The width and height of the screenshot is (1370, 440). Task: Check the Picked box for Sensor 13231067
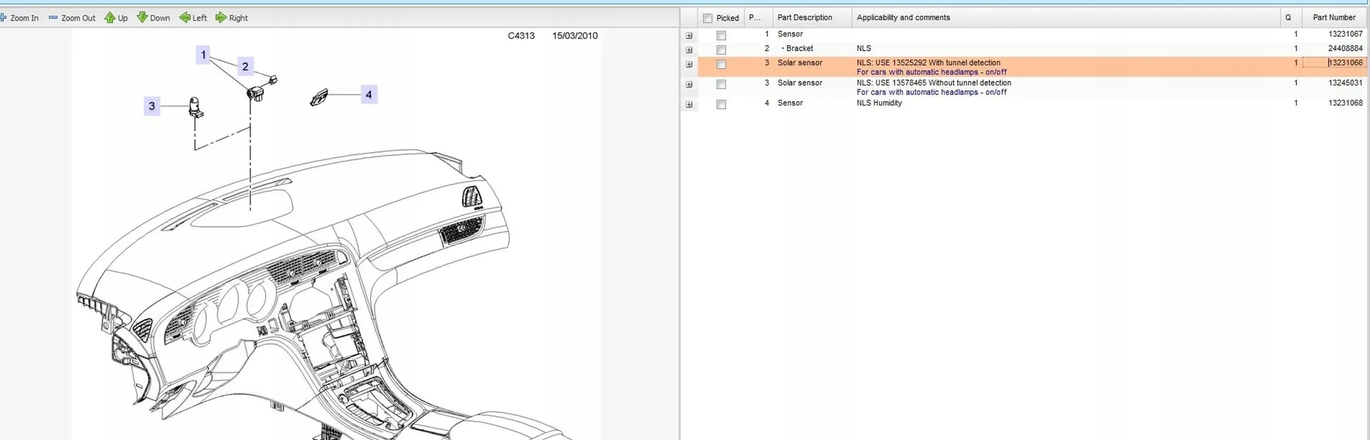tap(721, 36)
